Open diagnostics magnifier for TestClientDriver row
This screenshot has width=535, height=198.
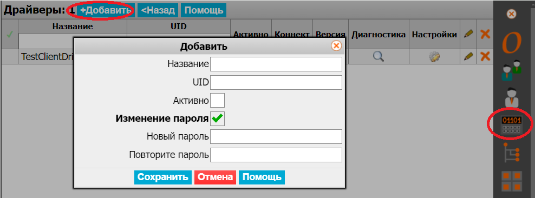point(379,57)
